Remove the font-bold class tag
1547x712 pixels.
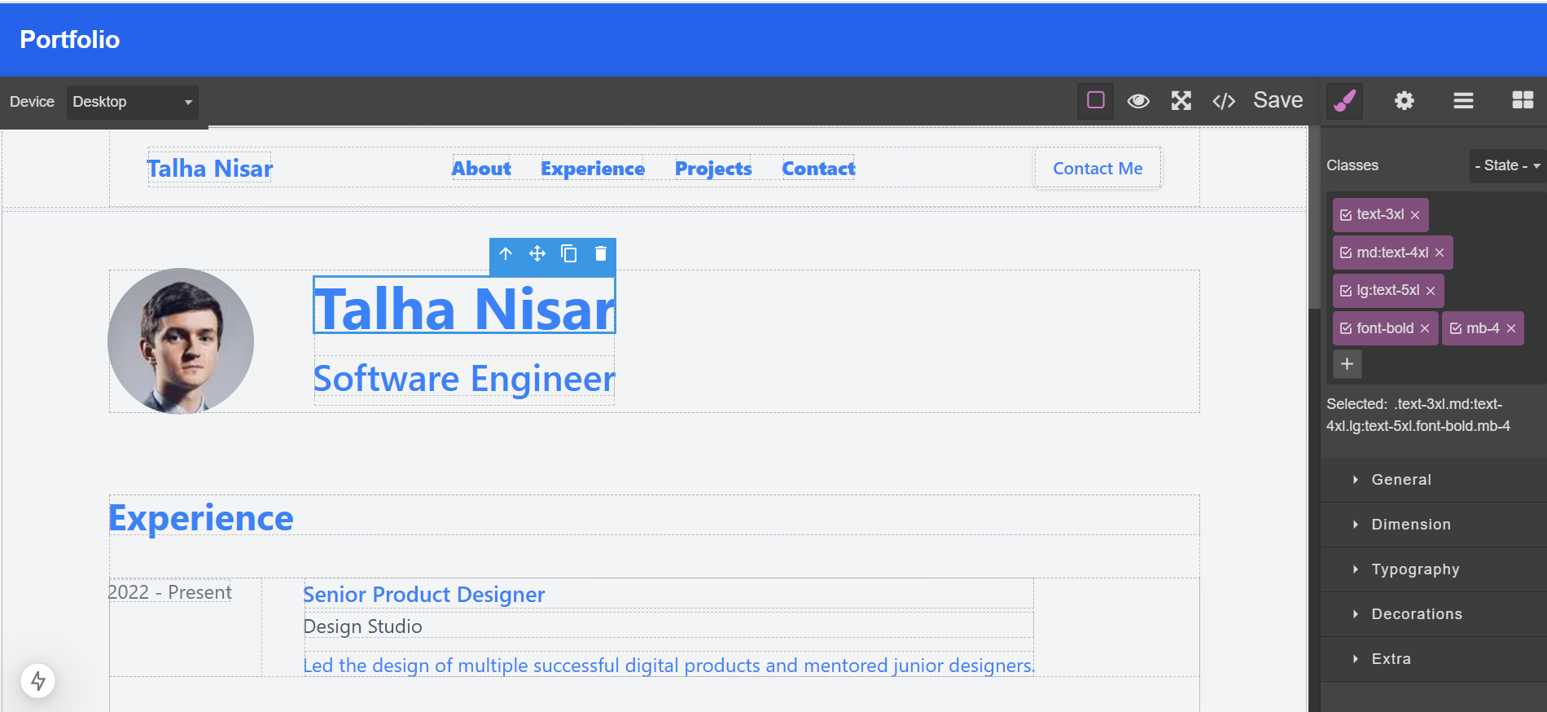coord(1425,328)
